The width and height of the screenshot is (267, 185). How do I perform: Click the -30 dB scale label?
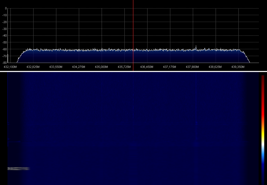coord(5,29)
